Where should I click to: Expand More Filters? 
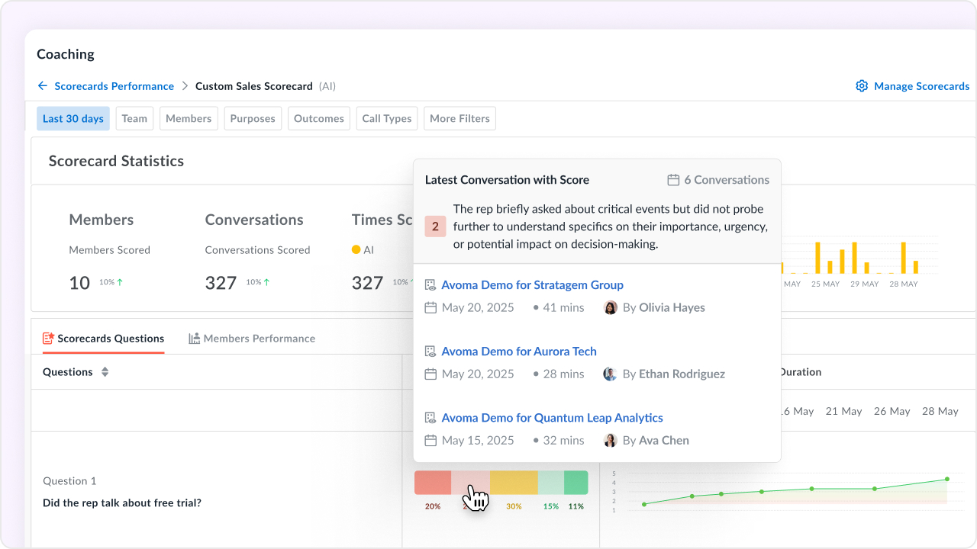coord(459,119)
